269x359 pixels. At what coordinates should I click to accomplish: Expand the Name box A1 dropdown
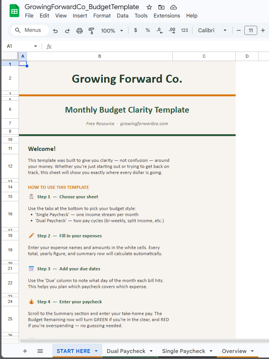36,46
